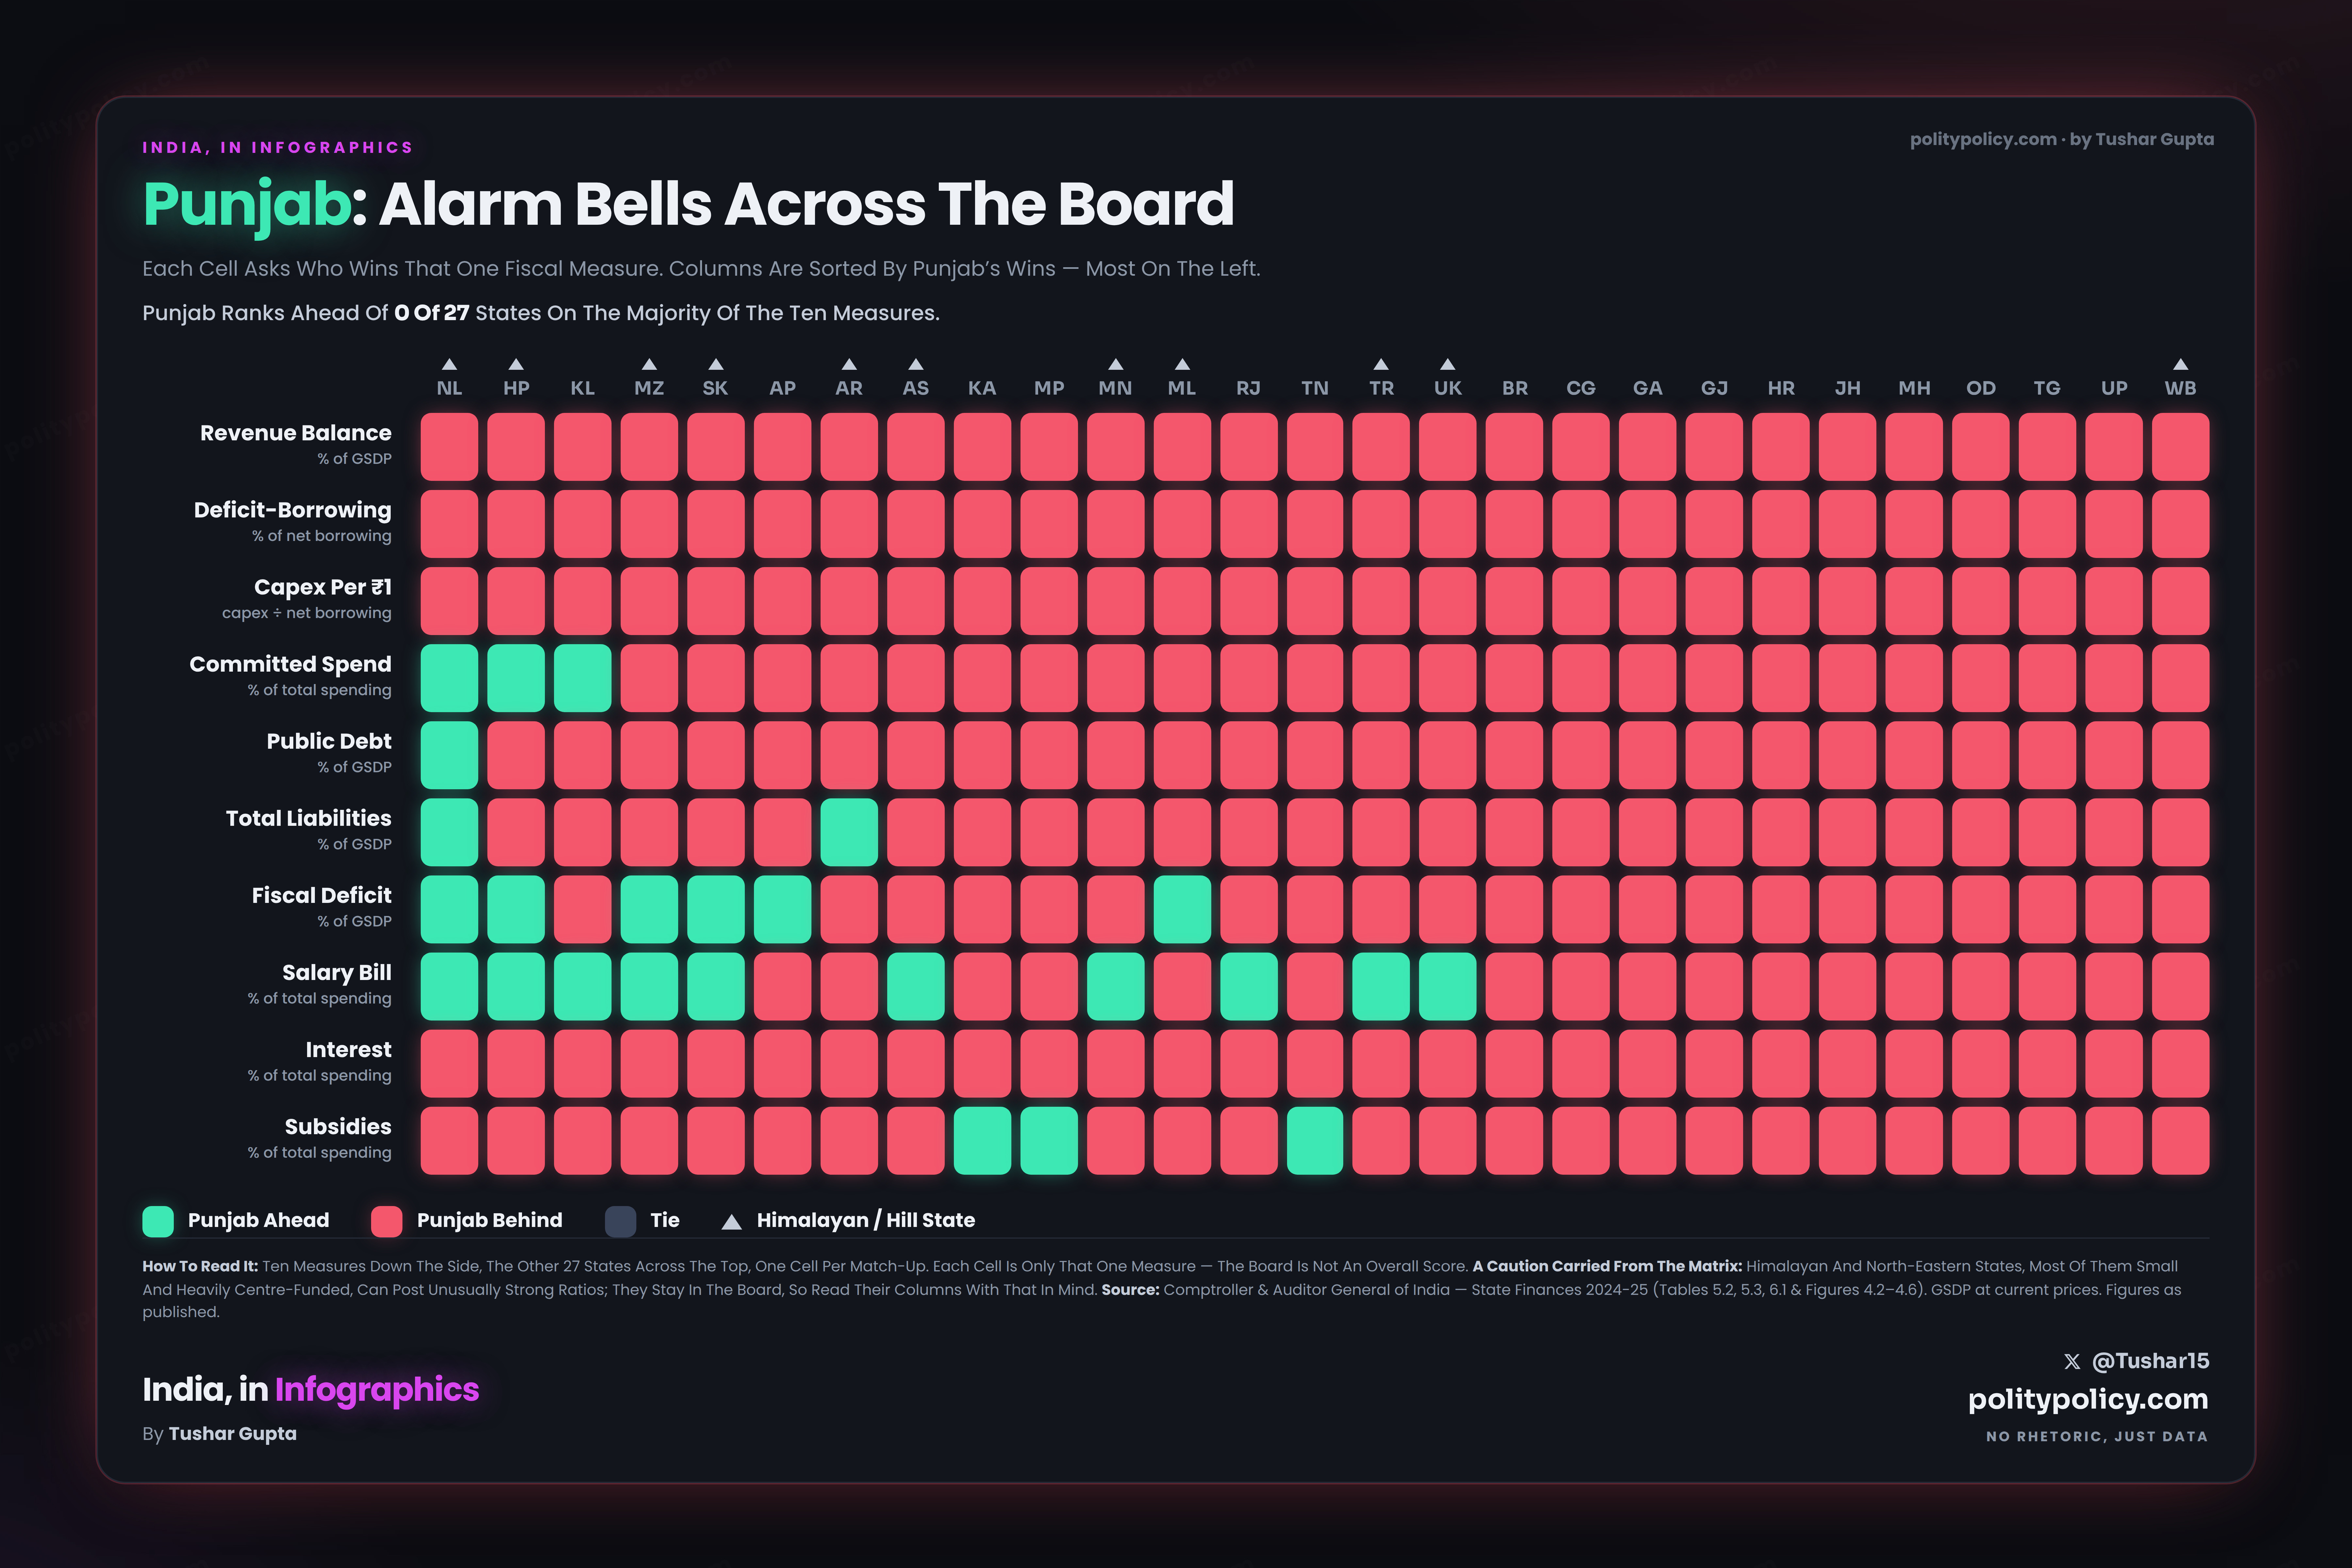Select the green Subsidies cell under TN
Screen dimensions: 2352x1568
tap(1315, 1140)
